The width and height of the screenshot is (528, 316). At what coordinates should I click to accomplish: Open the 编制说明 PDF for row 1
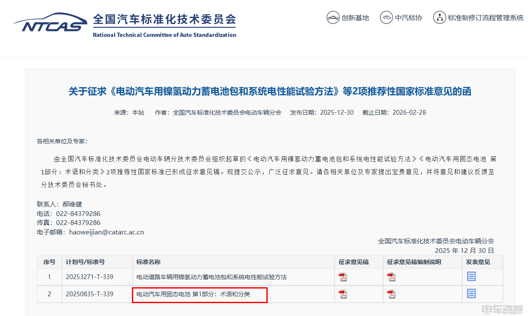click(391, 277)
